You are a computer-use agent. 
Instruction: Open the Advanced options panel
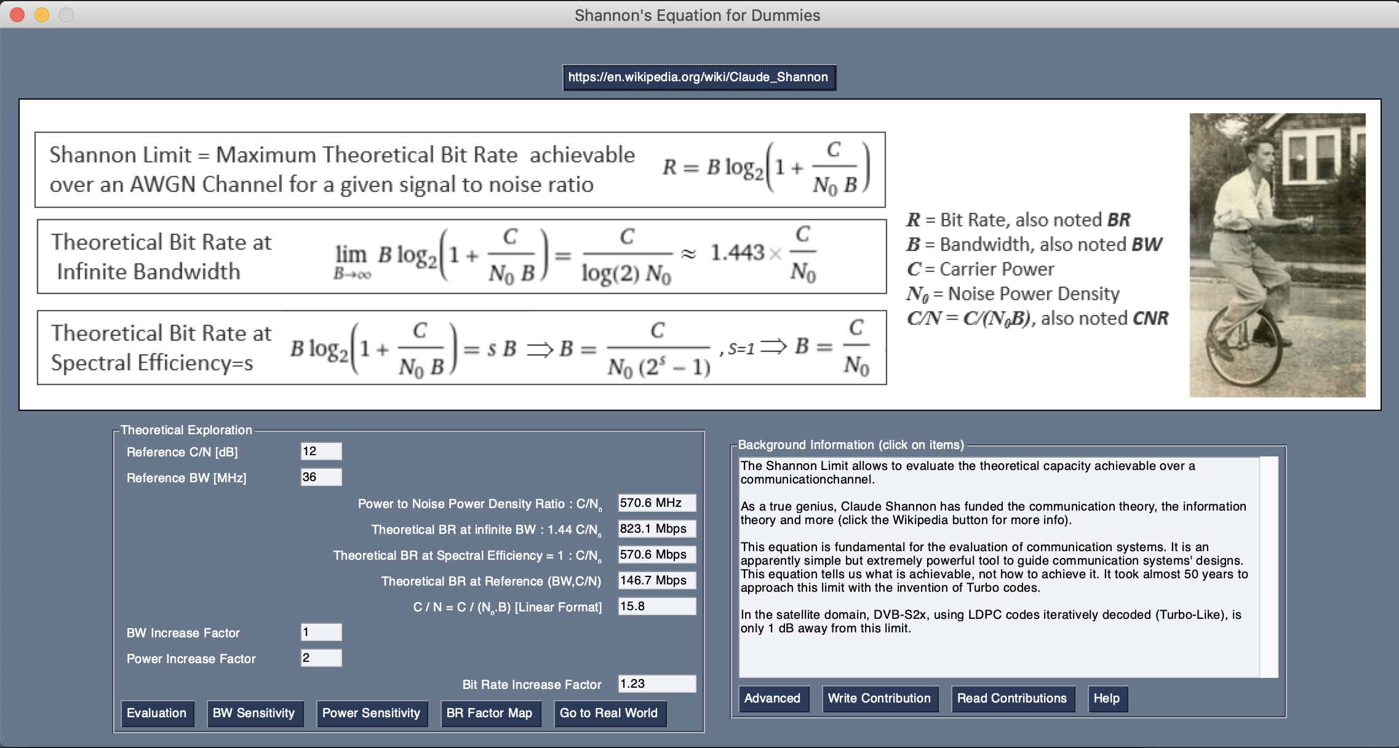point(773,699)
